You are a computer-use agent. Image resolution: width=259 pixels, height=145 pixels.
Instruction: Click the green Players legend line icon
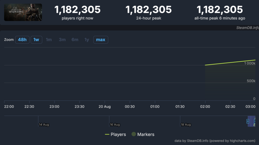click(107, 134)
